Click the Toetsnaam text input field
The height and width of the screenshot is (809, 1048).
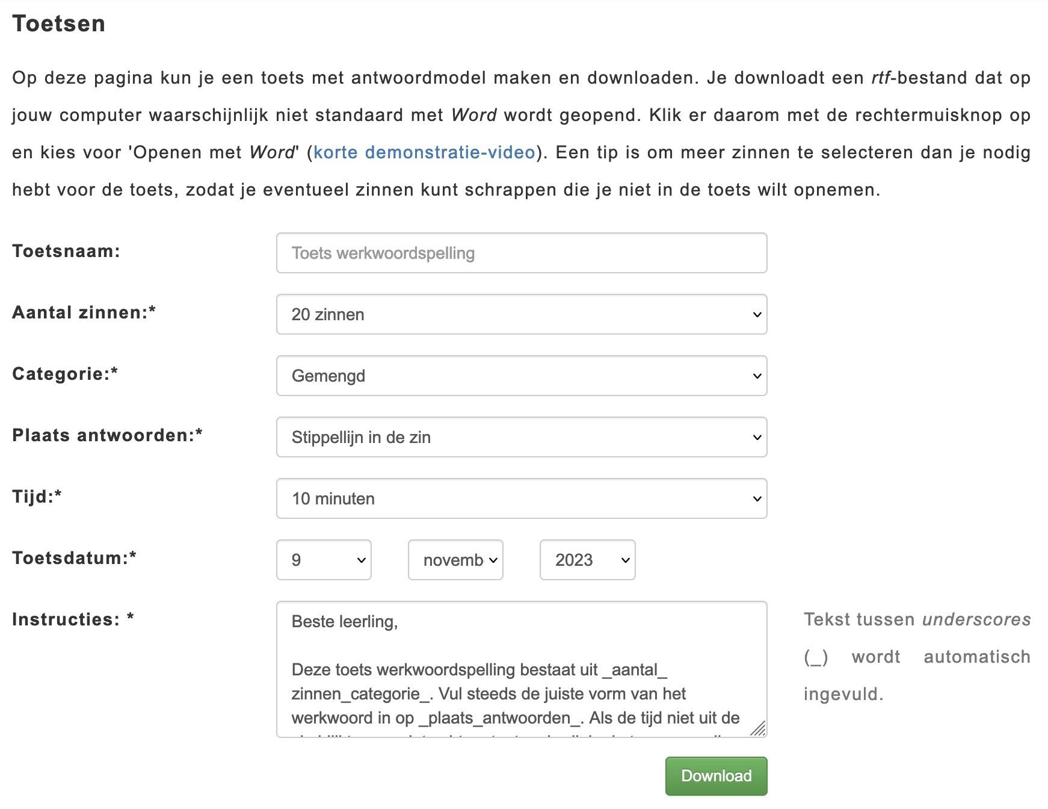pyautogui.click(x=521, y=253)
